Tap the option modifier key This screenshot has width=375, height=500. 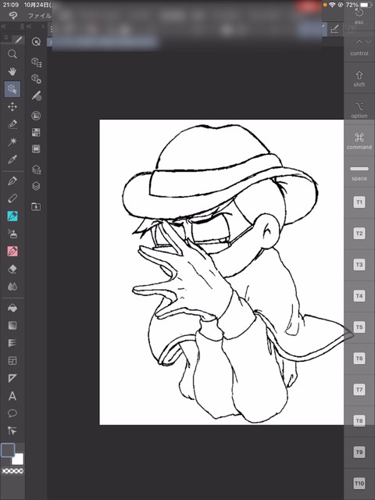coord(359,110)
